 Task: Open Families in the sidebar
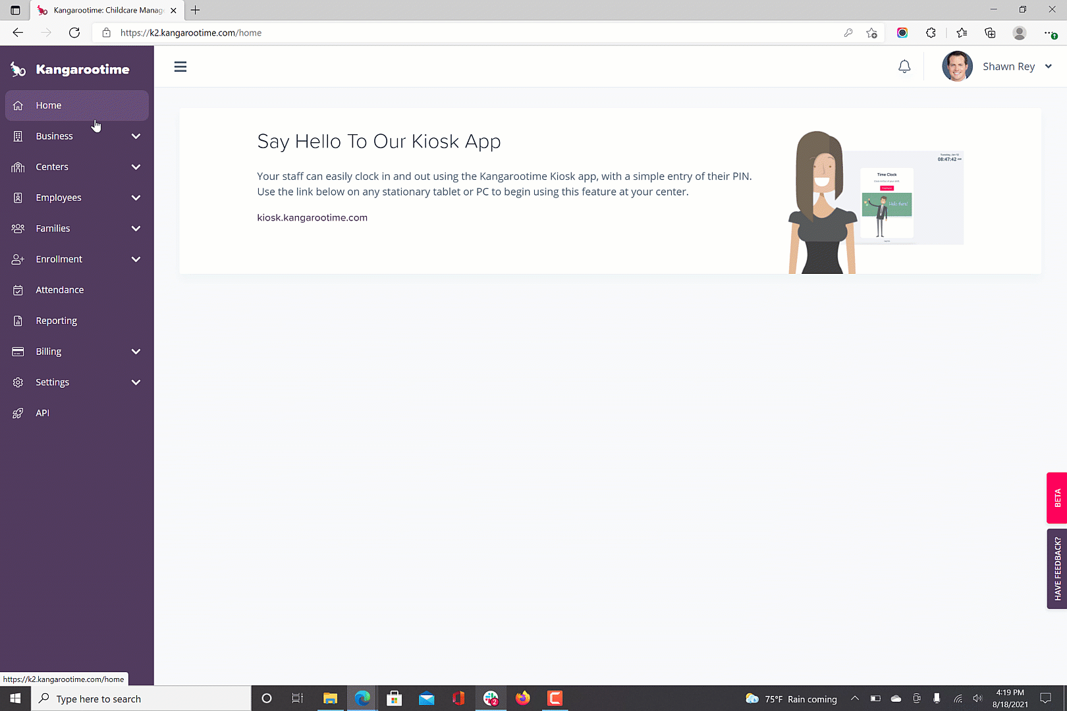53,228
